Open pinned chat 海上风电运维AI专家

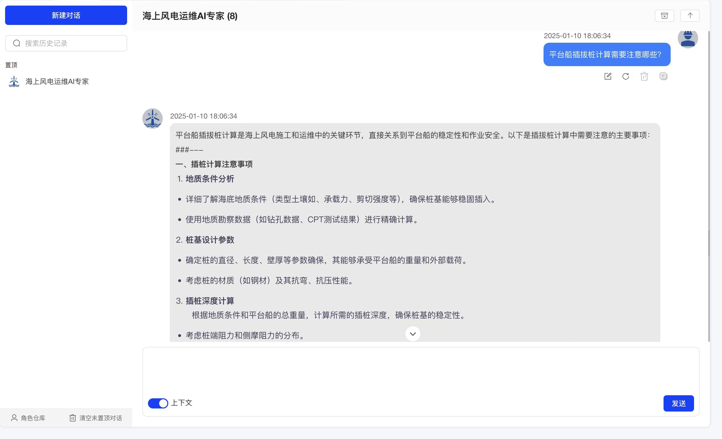[x=57, y=82]
